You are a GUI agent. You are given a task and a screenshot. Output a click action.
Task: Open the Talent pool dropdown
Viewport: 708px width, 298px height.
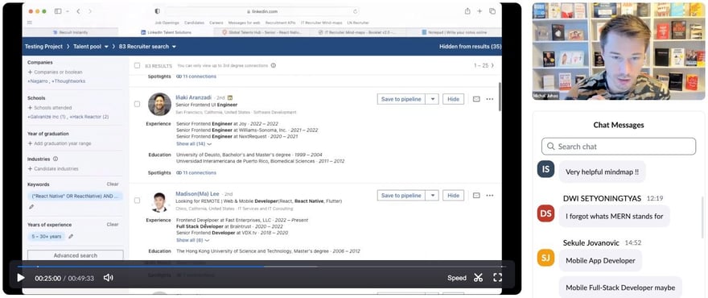click(91, 47)
